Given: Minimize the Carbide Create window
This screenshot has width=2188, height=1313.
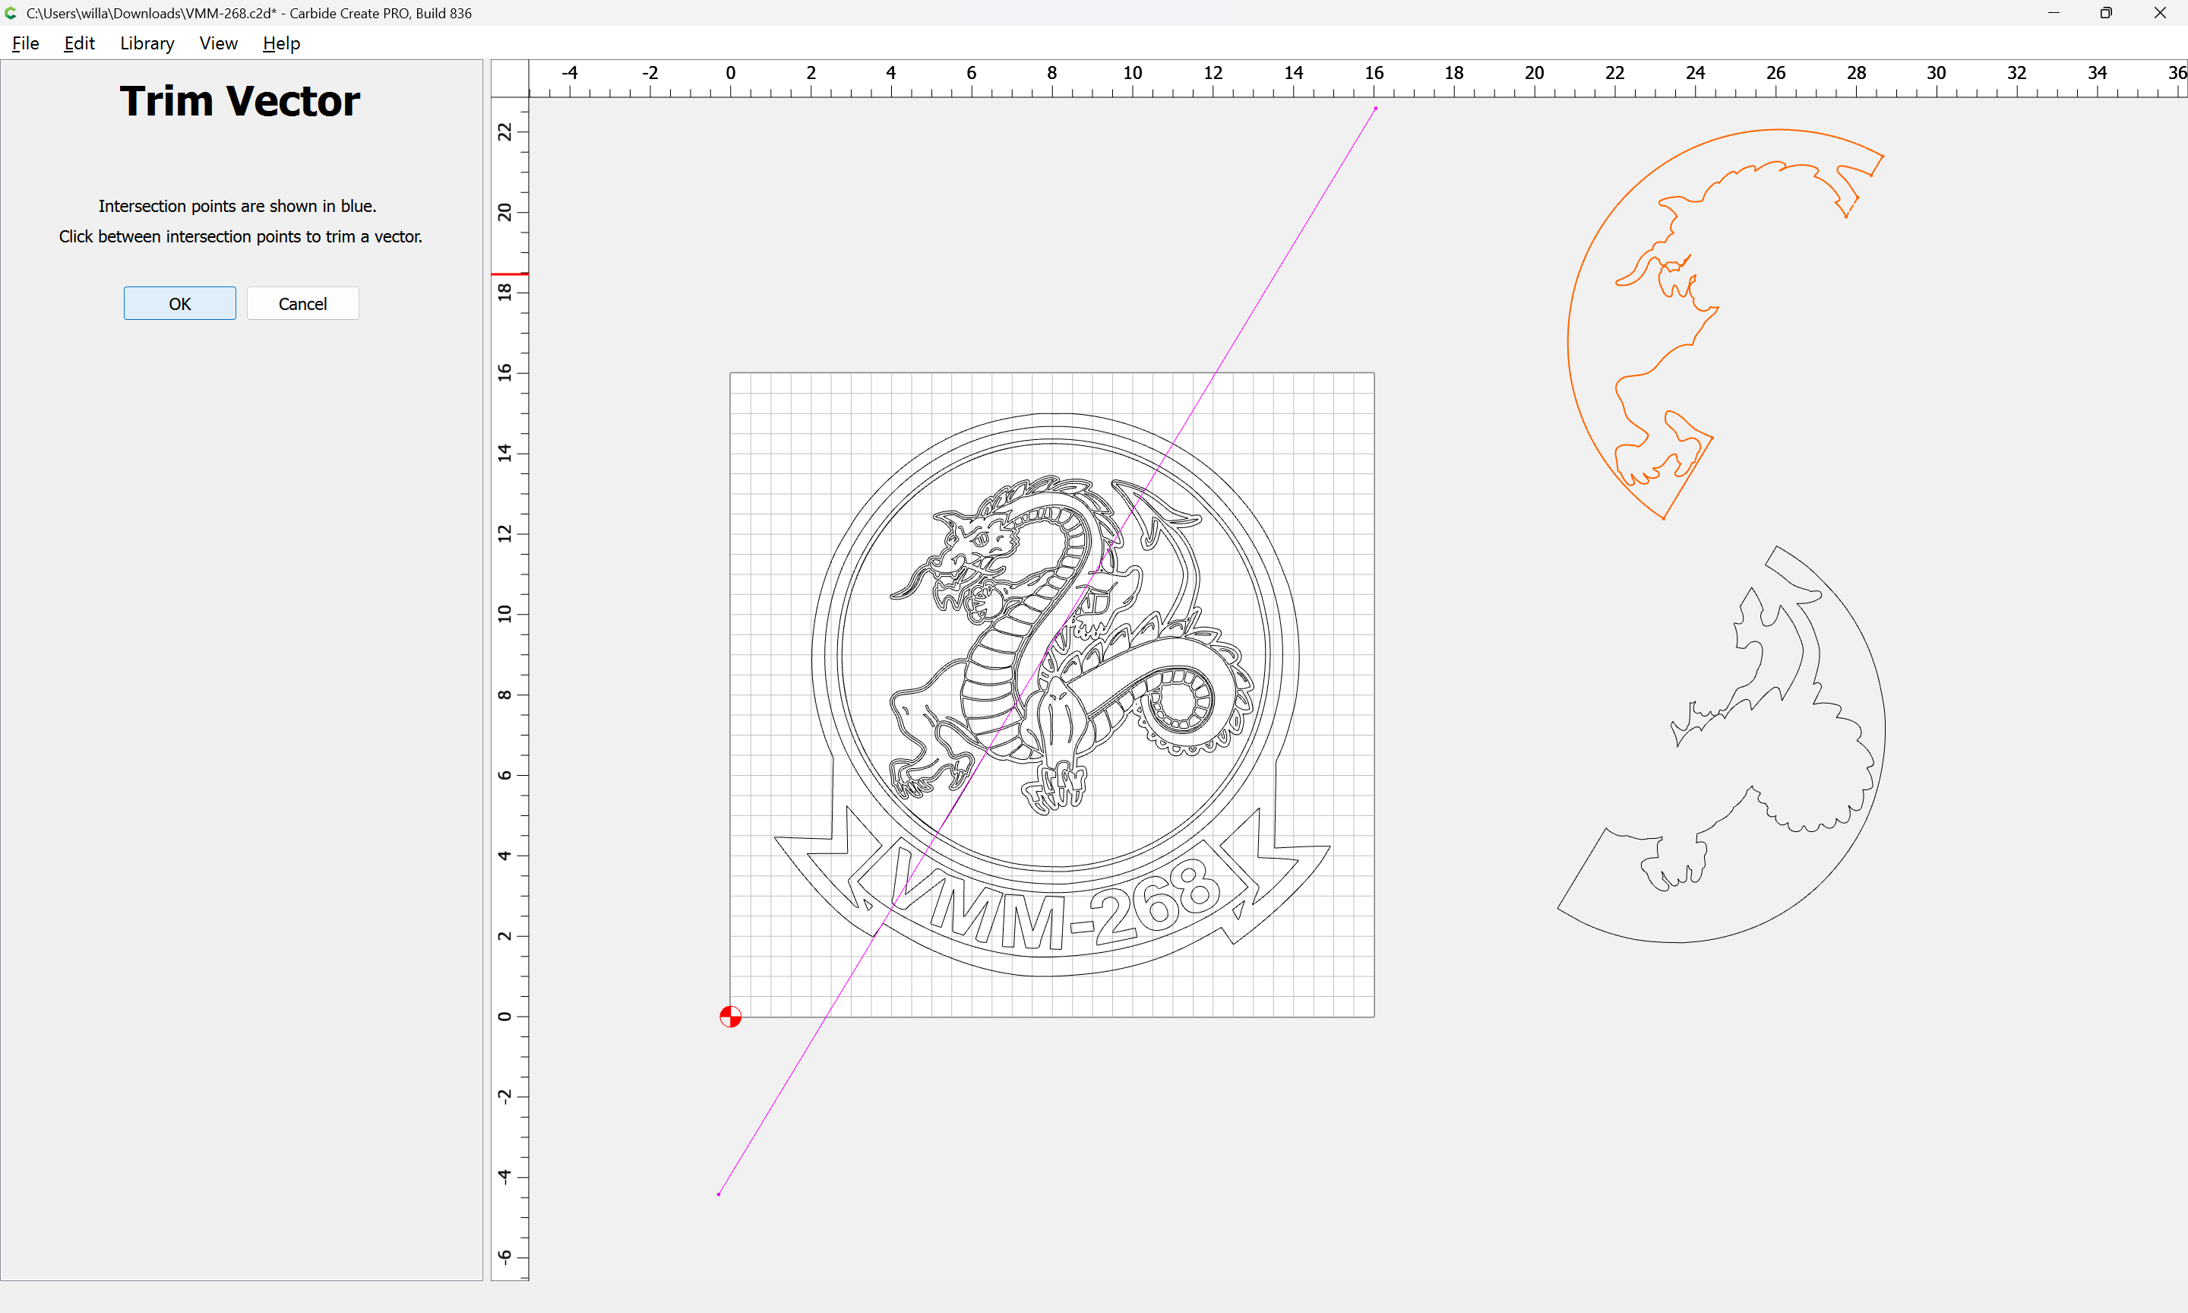Looking at the screenshot, I should (x=2053, y=13).
